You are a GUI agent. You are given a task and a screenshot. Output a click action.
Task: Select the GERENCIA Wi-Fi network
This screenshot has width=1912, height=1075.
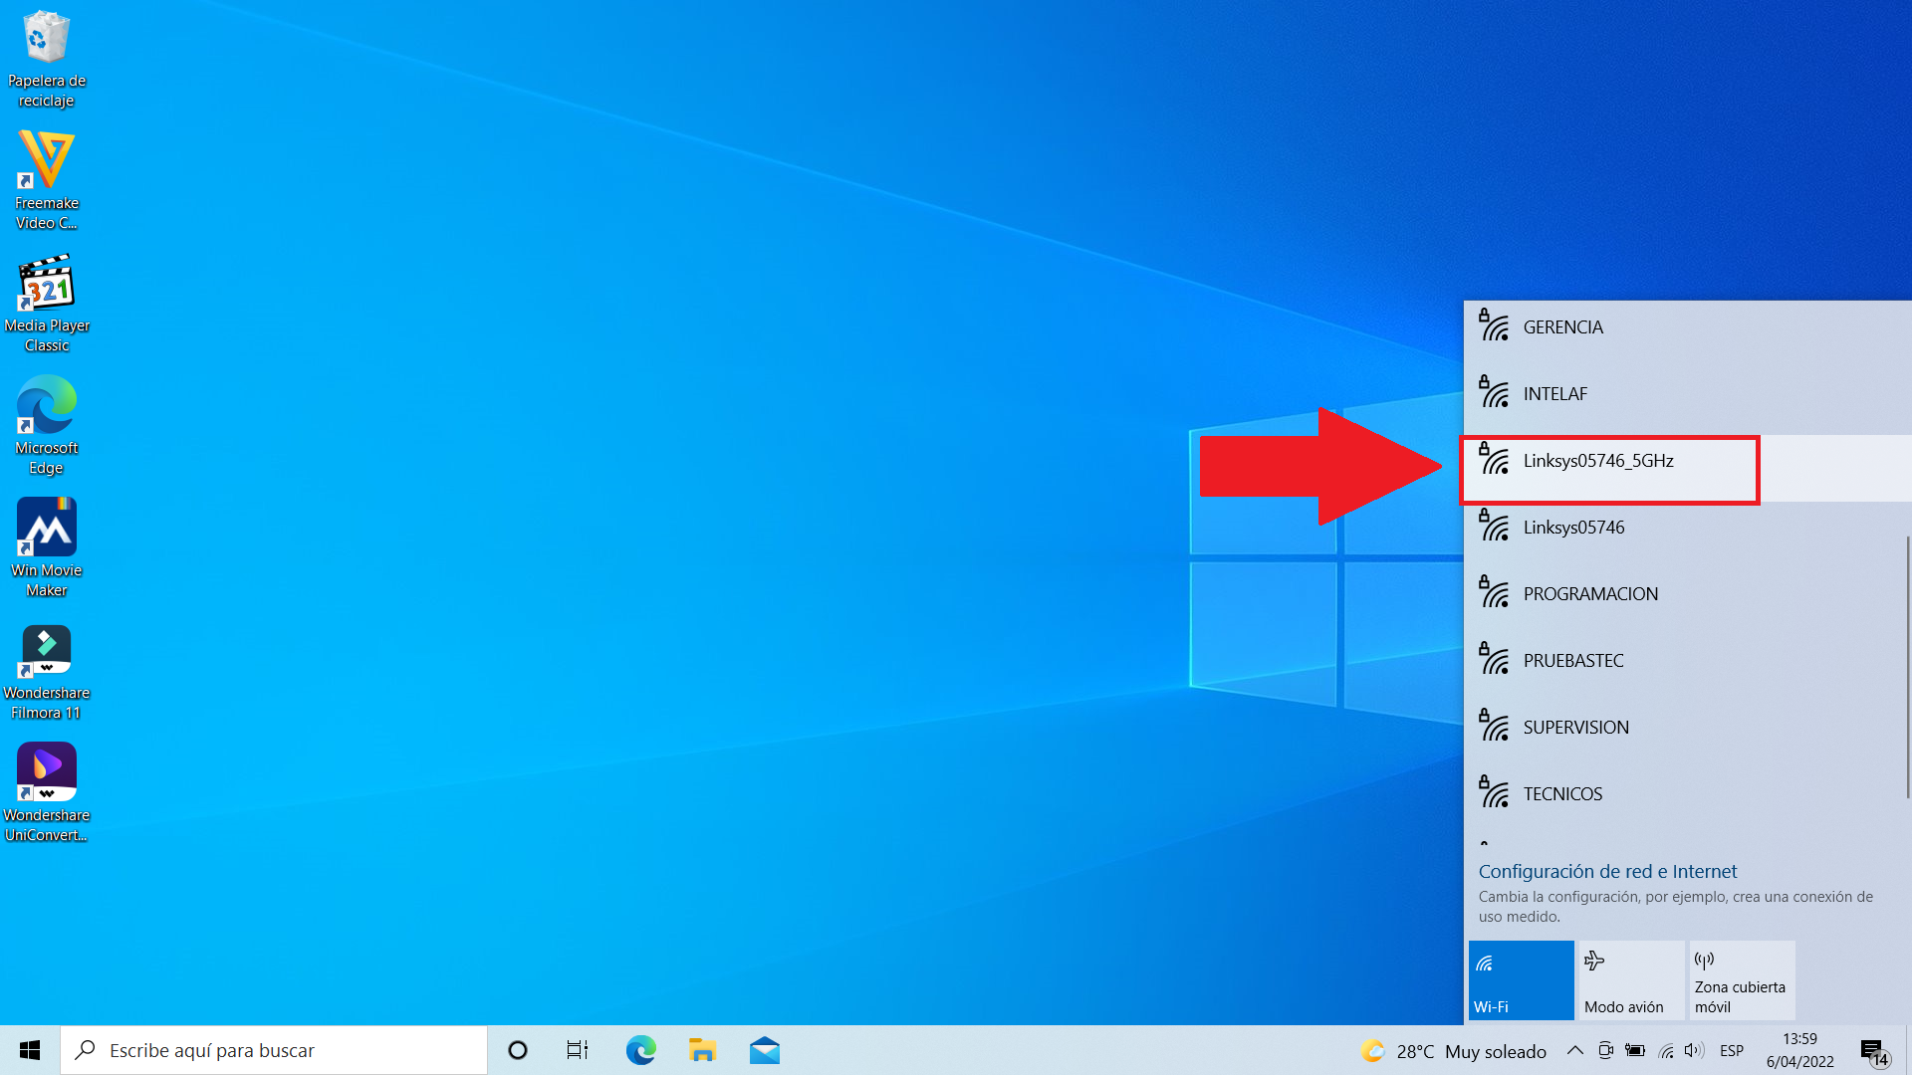(x=1562, y=327)
